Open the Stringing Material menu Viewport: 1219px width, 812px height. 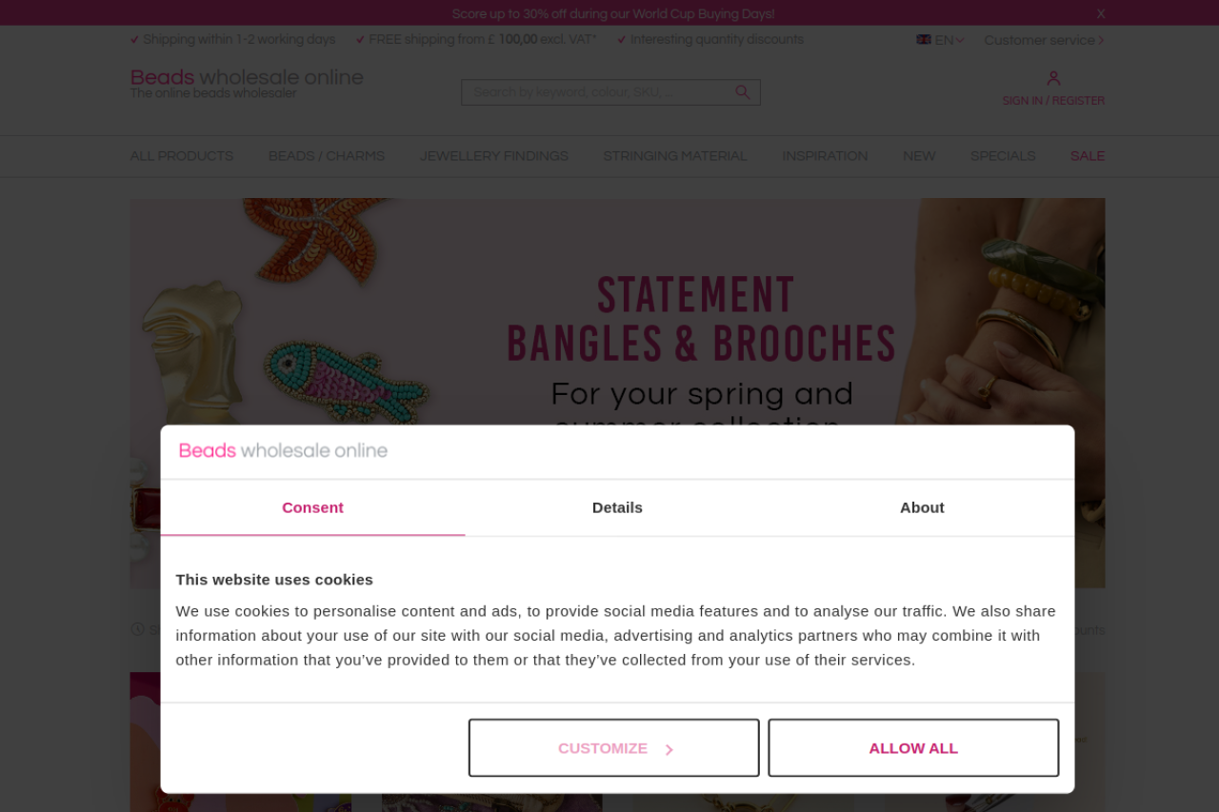pos(675,156)
